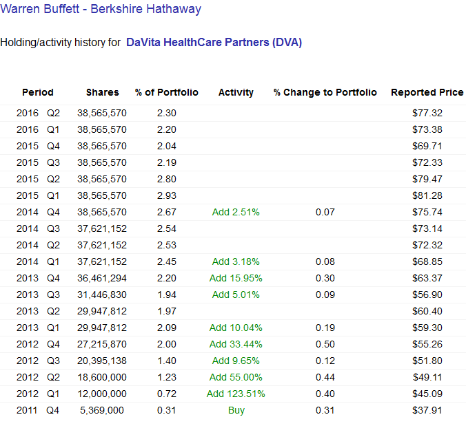
Task: Select the Add 123.51% activity entry
Action: 236,394
